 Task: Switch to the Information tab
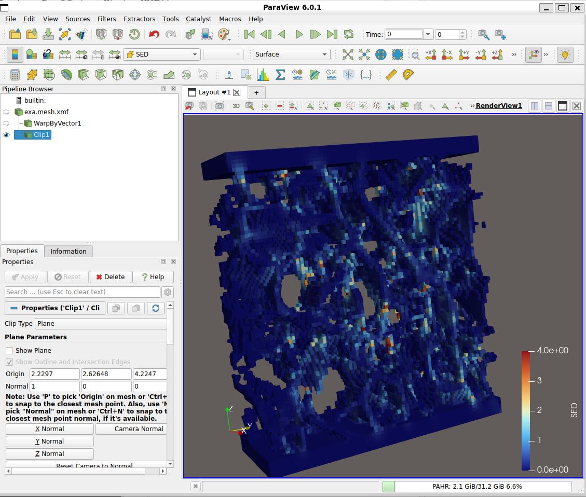[x=68, y=251]
